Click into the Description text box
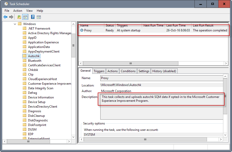This screenshot has width=232, height=152. (162, 107)
